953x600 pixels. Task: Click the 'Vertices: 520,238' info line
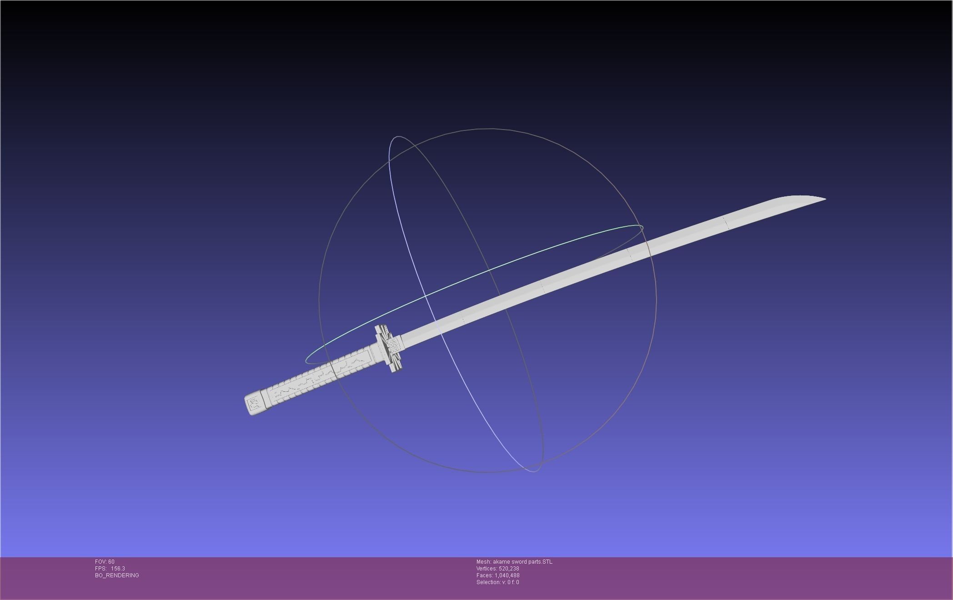pos(497,569)
